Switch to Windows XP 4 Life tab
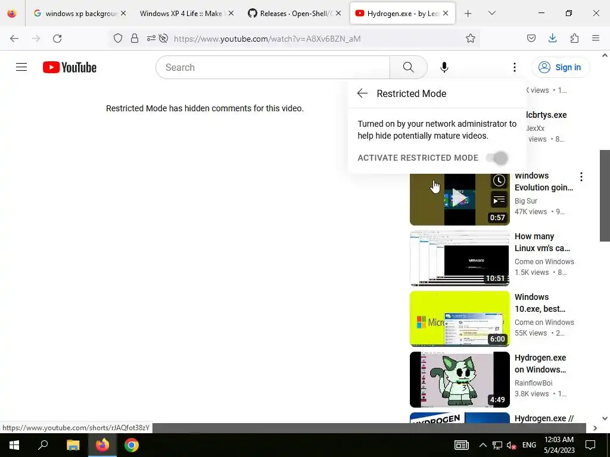This screenshot has height=457, width=610. pyautogui.click(x=186, y=13)
